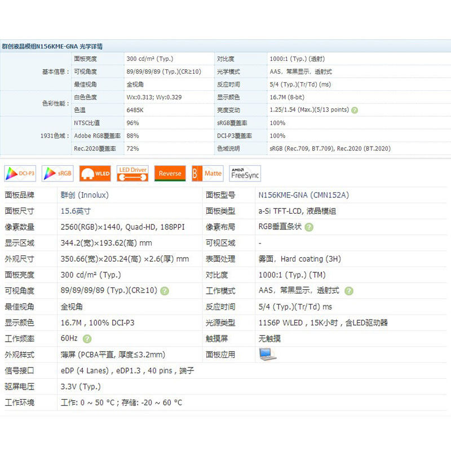Screen dimensions: 451x451
Task: Select the a-Si TFT-LCD, 液晶模组 value
Action: (297, 211)
